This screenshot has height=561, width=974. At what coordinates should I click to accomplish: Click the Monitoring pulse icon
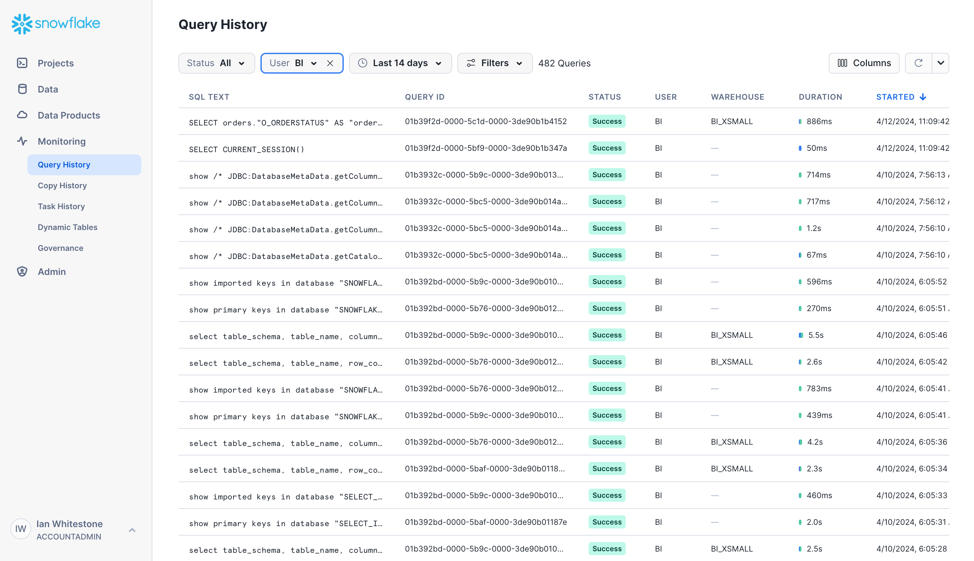[22, 141]
